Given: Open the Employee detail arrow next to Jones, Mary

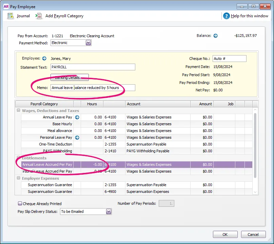Looking at the screenshot, I should [44, 58].
